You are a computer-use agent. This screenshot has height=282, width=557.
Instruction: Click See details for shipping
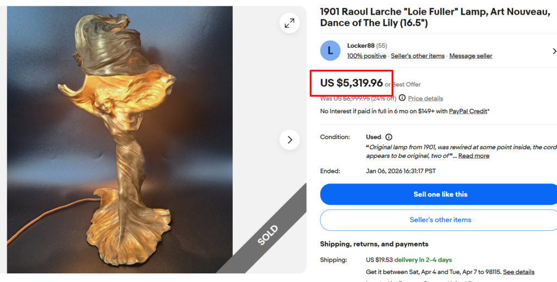518,272
